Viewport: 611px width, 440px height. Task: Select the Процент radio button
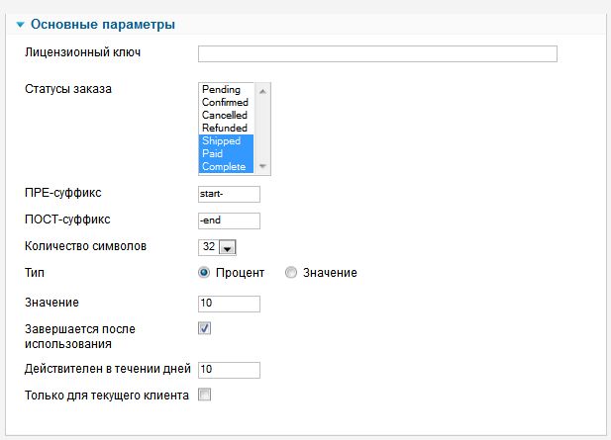pyautogui.click(x=204, y=273)
